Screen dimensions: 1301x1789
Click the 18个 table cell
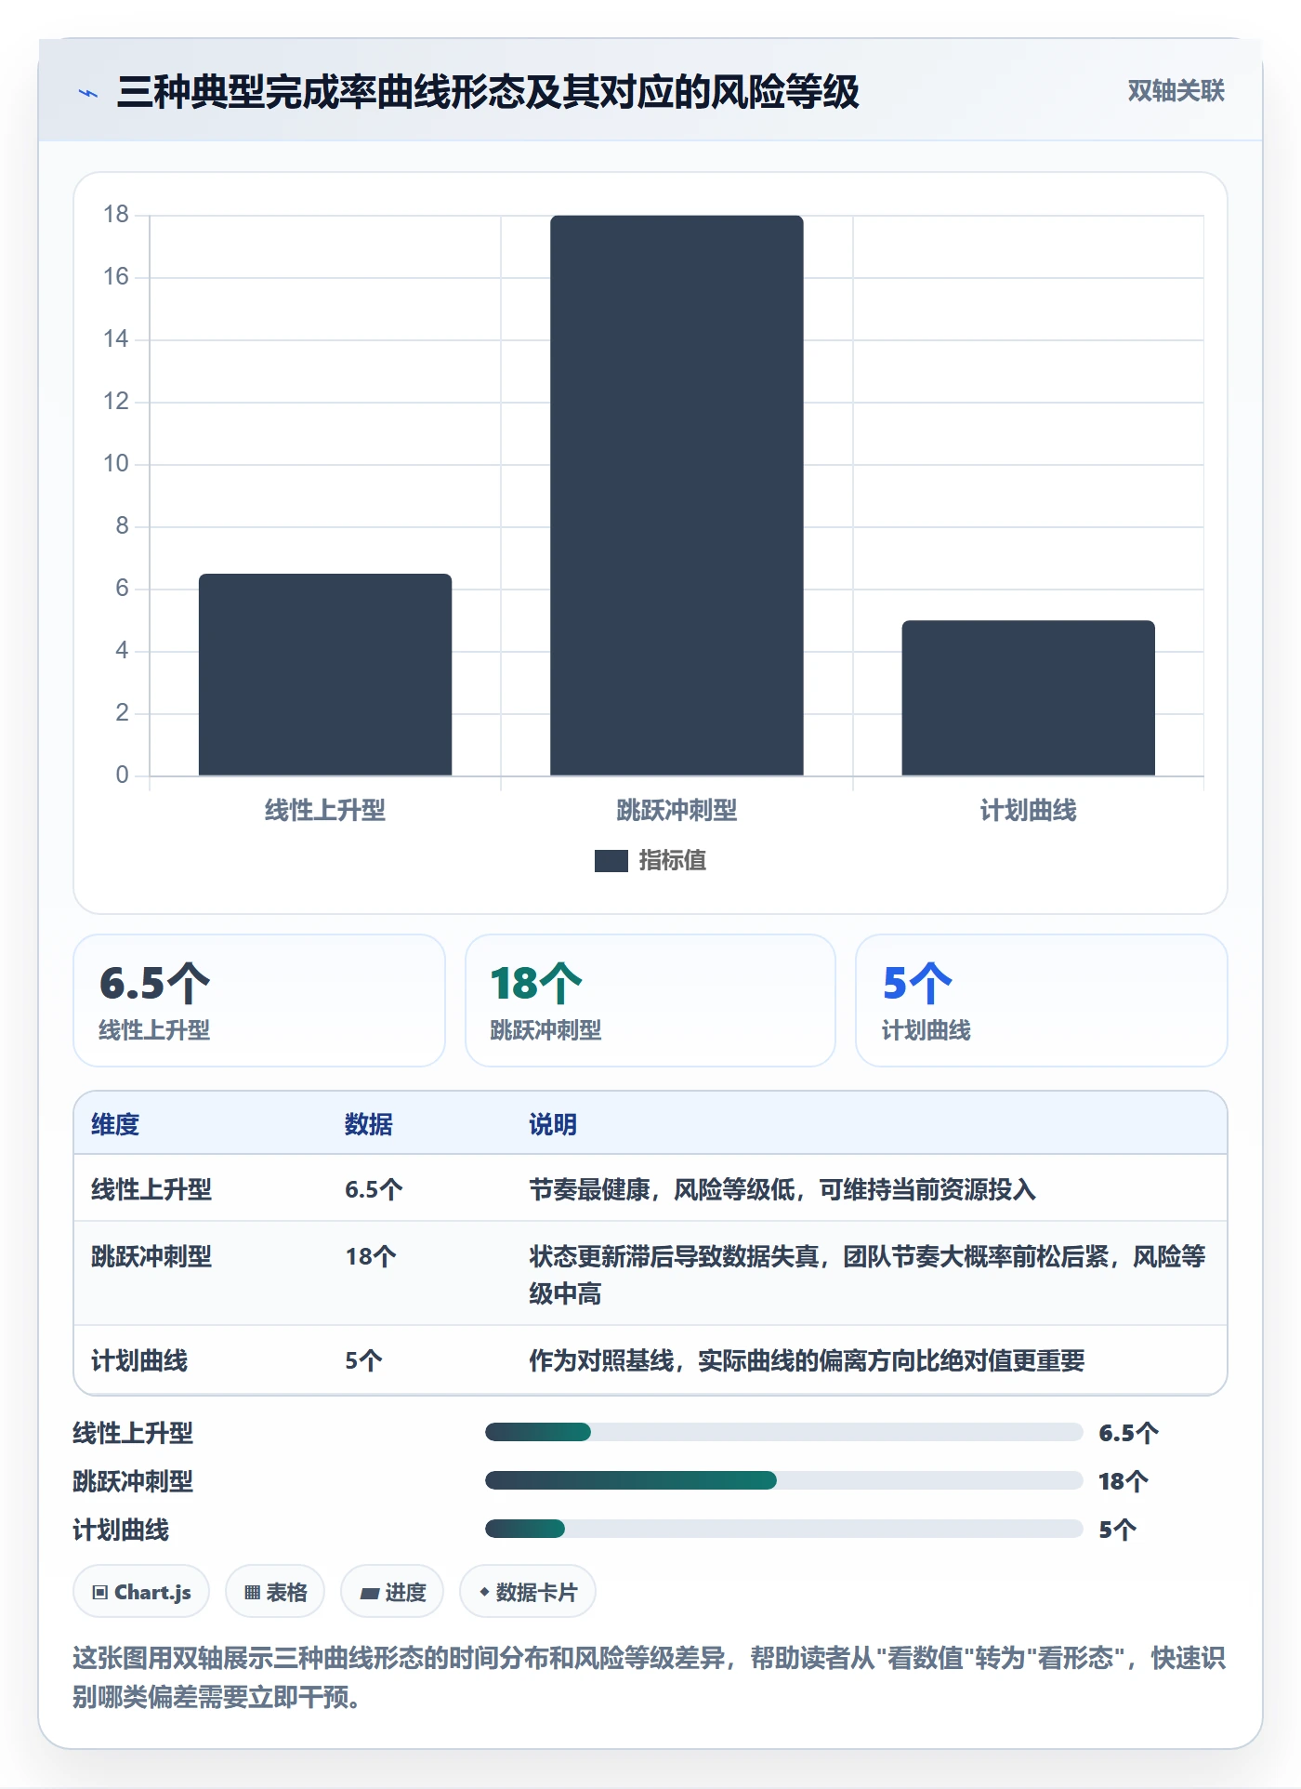coord(371,1257)
